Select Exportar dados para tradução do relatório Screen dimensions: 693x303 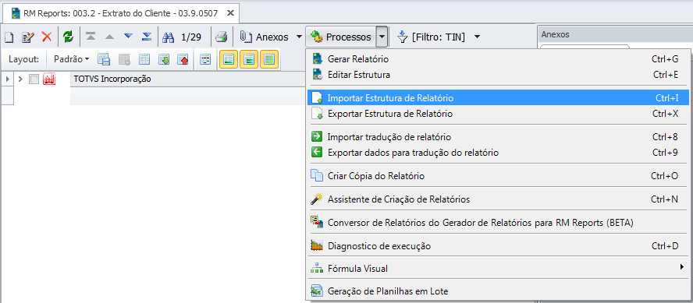point(498,153)
